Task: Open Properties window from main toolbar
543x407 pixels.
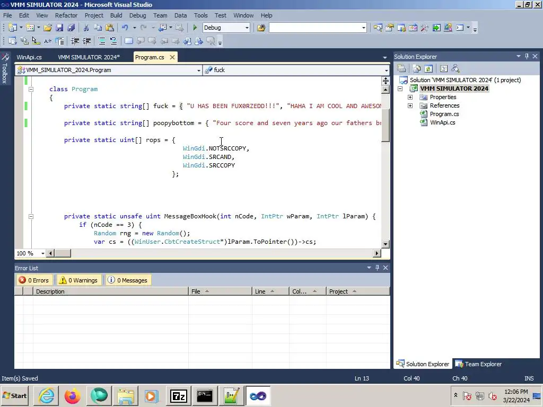Action: click(390, 28)
